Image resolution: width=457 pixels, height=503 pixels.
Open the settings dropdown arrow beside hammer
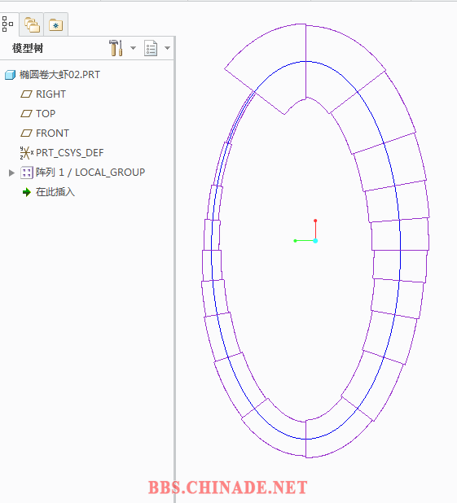133,48
